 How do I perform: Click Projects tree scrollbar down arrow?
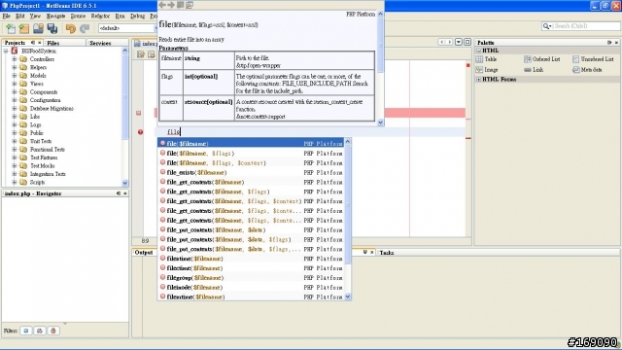pyautogui.click(x=125, y=183)
